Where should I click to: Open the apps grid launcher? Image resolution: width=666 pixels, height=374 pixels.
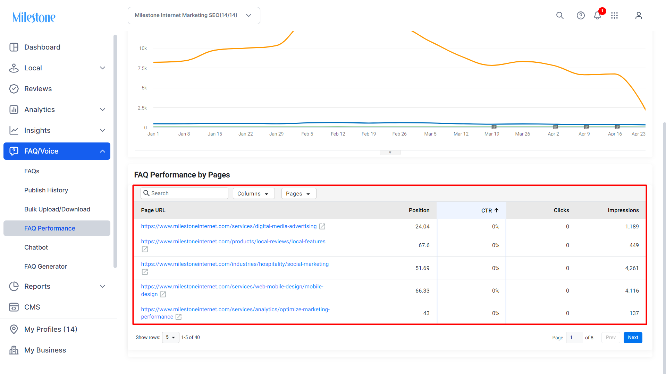pyautogui.click(x=614, y=16)
